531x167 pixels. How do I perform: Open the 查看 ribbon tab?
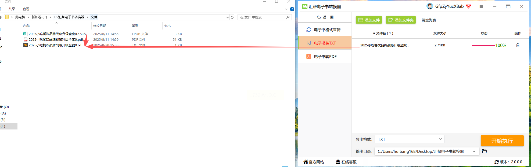[x=26, y=9]
